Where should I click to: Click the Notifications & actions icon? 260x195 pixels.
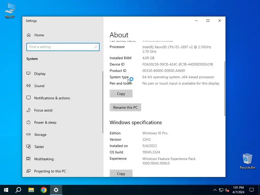point(28,98)
